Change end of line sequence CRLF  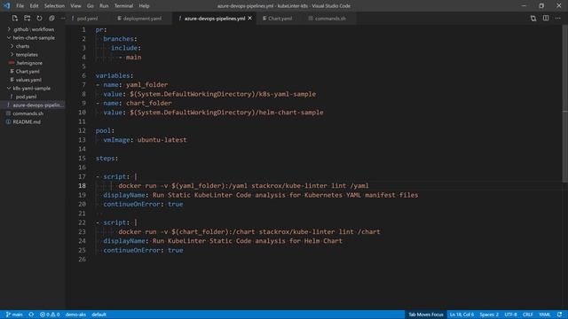point(527,315)
